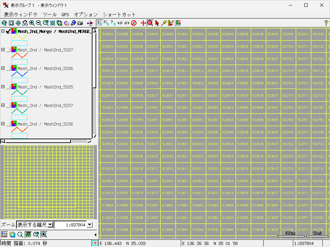Open the 表示する縮尺 zoom mode dropdown
This screenshot has height=247, width=330.
pos(50,225)
